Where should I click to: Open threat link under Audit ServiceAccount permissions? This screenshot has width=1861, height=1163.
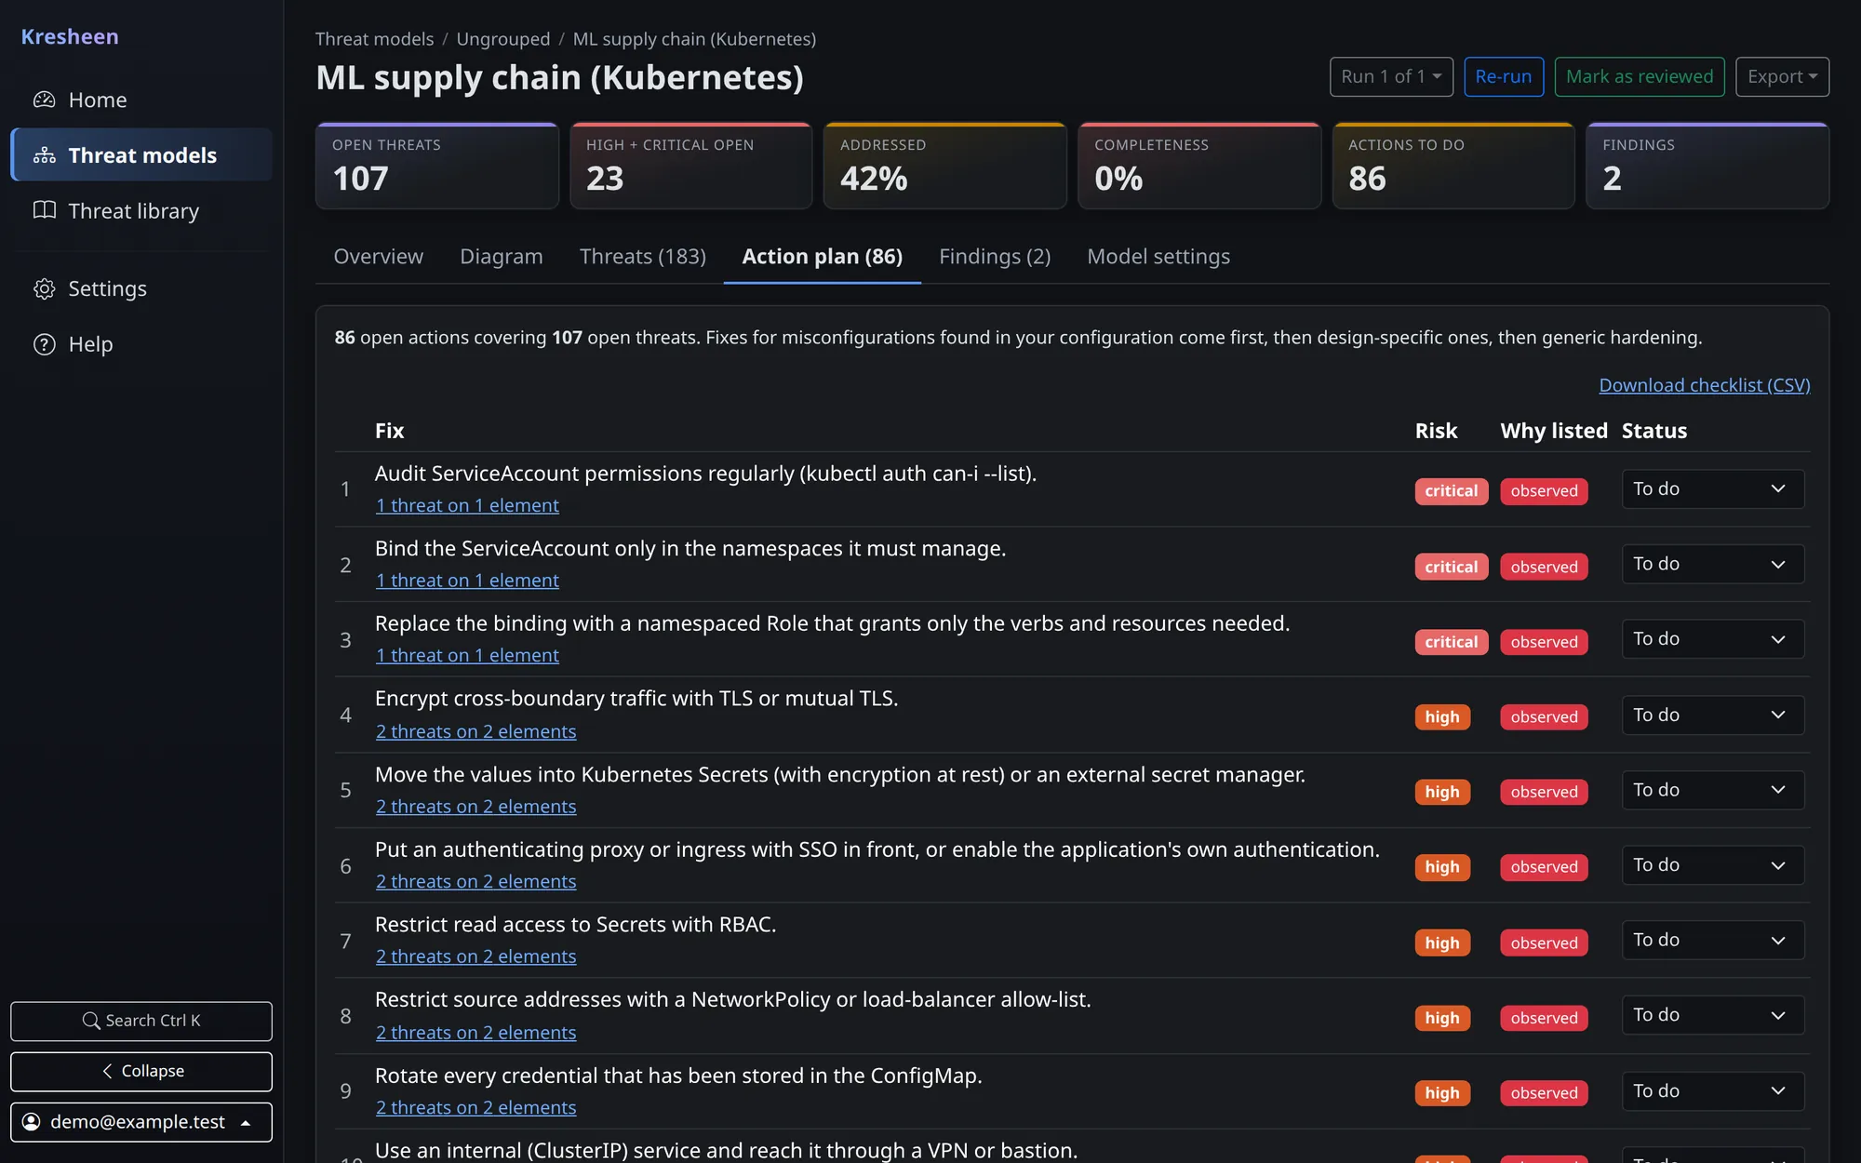click(x=467, y=505)
